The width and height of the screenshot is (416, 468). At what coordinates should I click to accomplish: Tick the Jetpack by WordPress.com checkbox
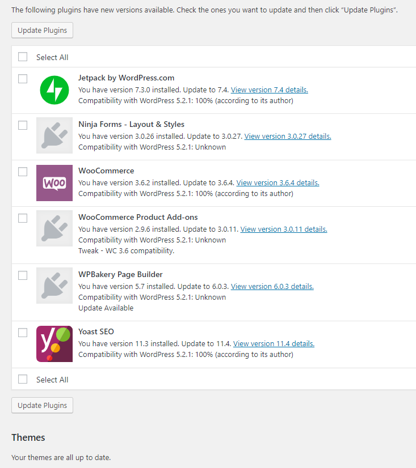23,79
